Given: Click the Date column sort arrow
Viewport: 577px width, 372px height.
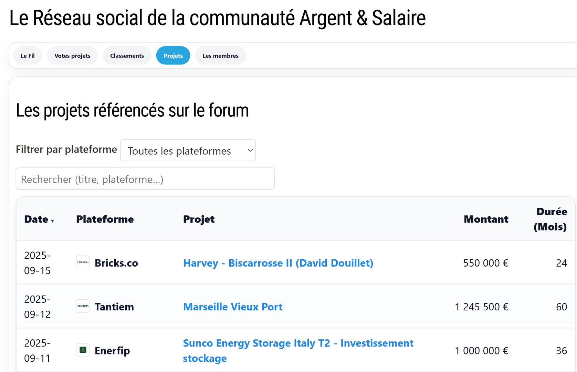Looking at the screenshot, I should (52, 221).
